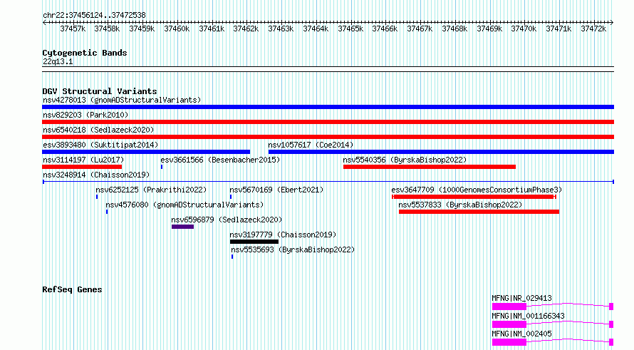
Task: Open esv3893480 (Suktitipat2014) variant label
Action: click(100, 145)
